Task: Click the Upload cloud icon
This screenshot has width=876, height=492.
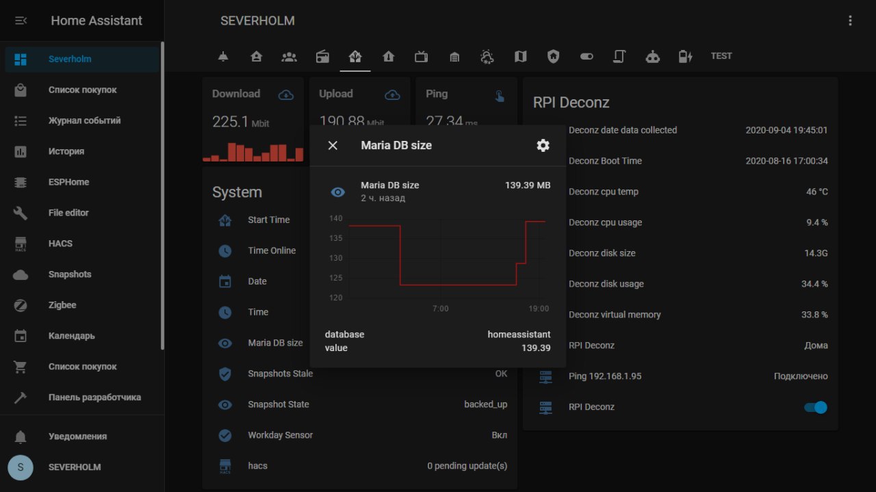Action: click(x=392, y=95)
